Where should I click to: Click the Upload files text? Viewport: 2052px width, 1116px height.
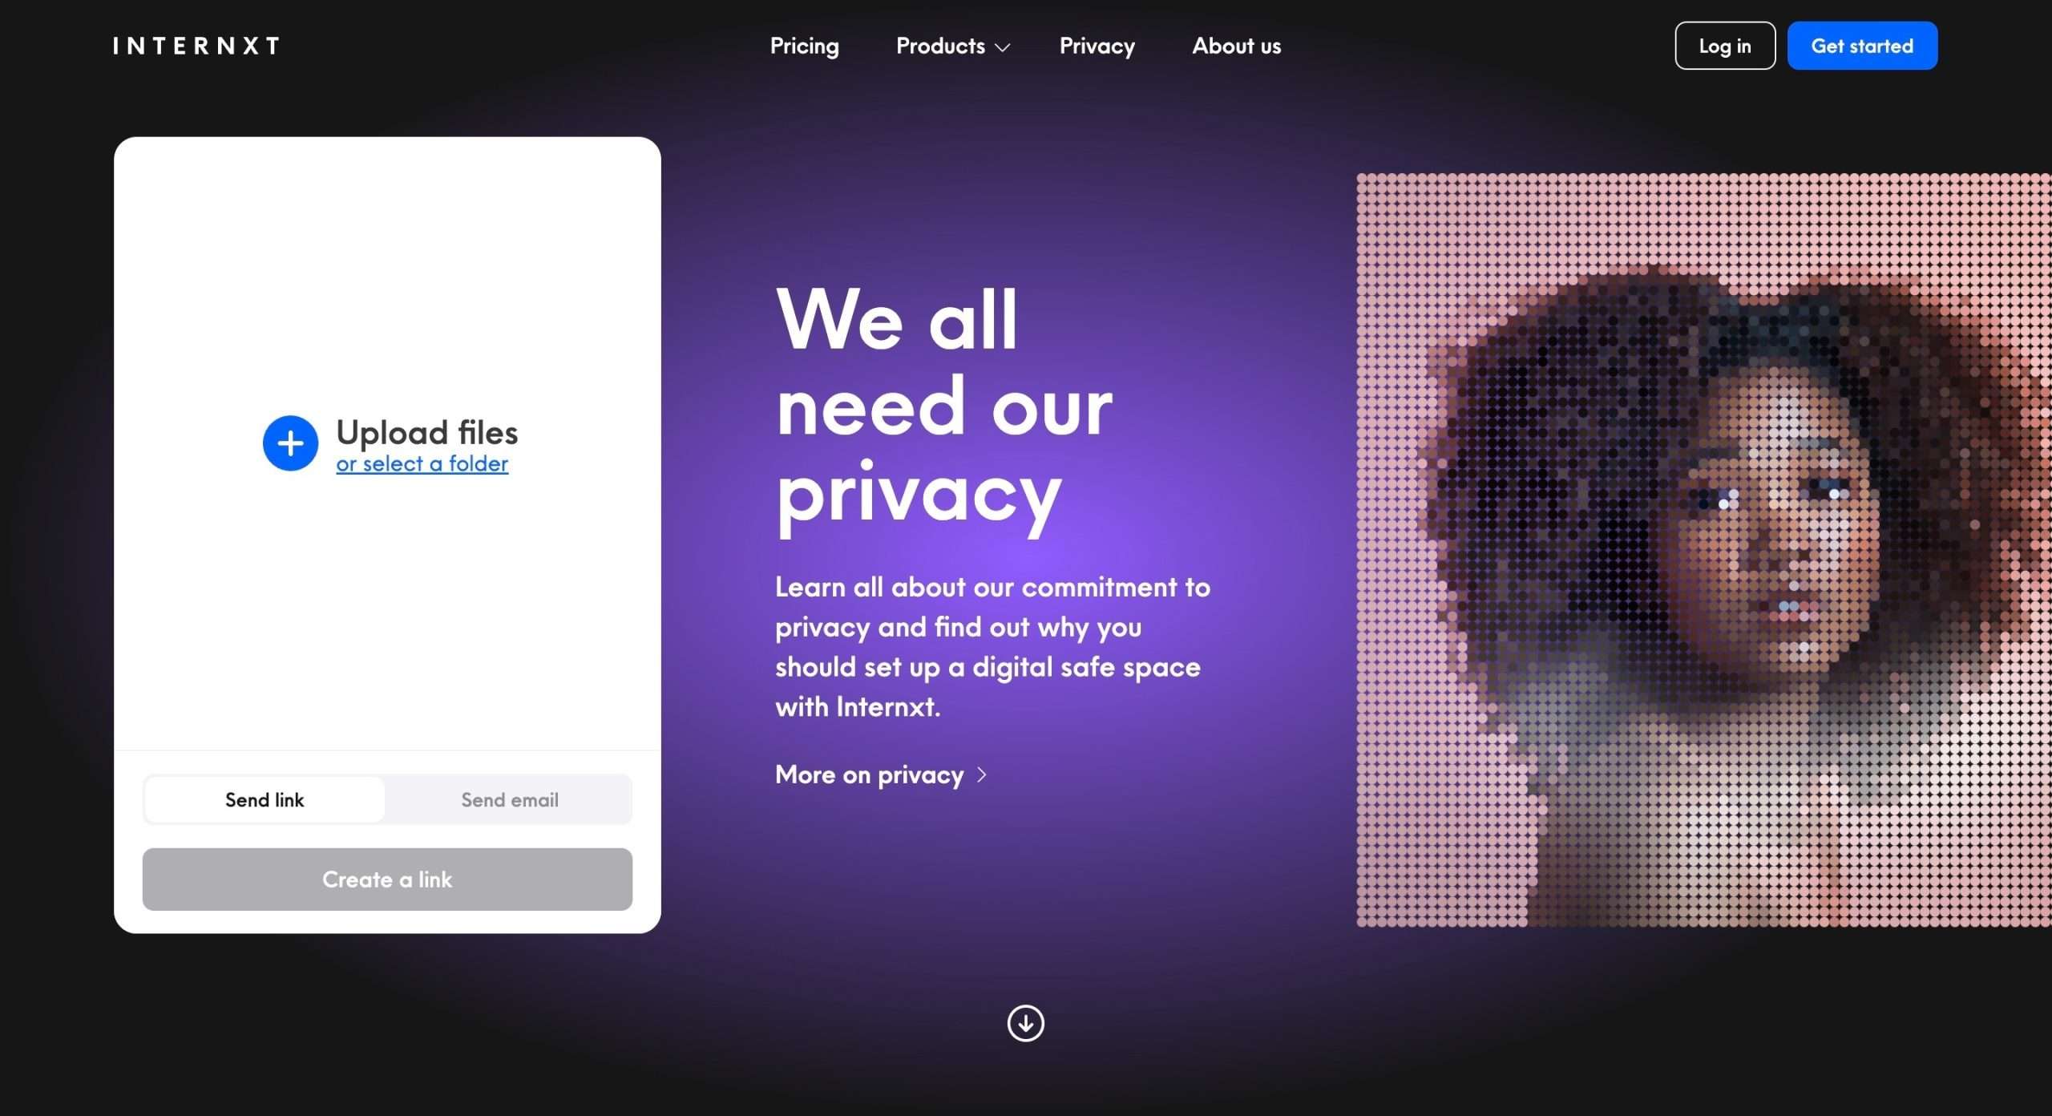tap(427, 432)
